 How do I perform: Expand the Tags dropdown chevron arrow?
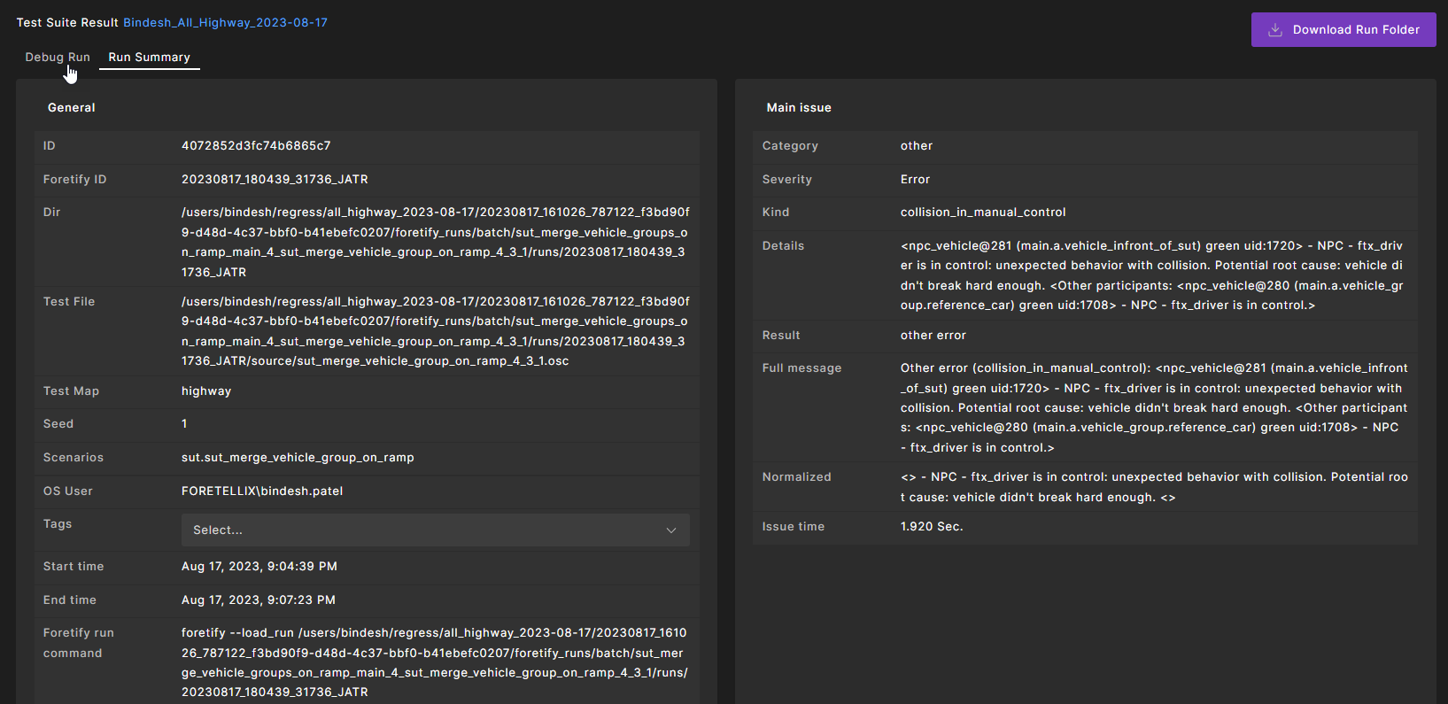[x=671, y=530]
